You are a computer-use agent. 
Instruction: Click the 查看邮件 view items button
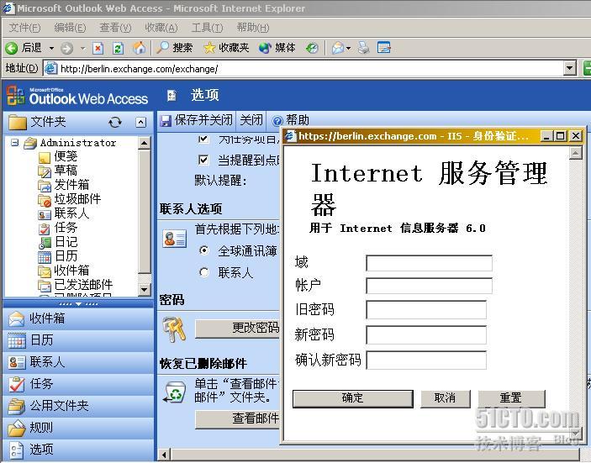click(x=237, y=419)
